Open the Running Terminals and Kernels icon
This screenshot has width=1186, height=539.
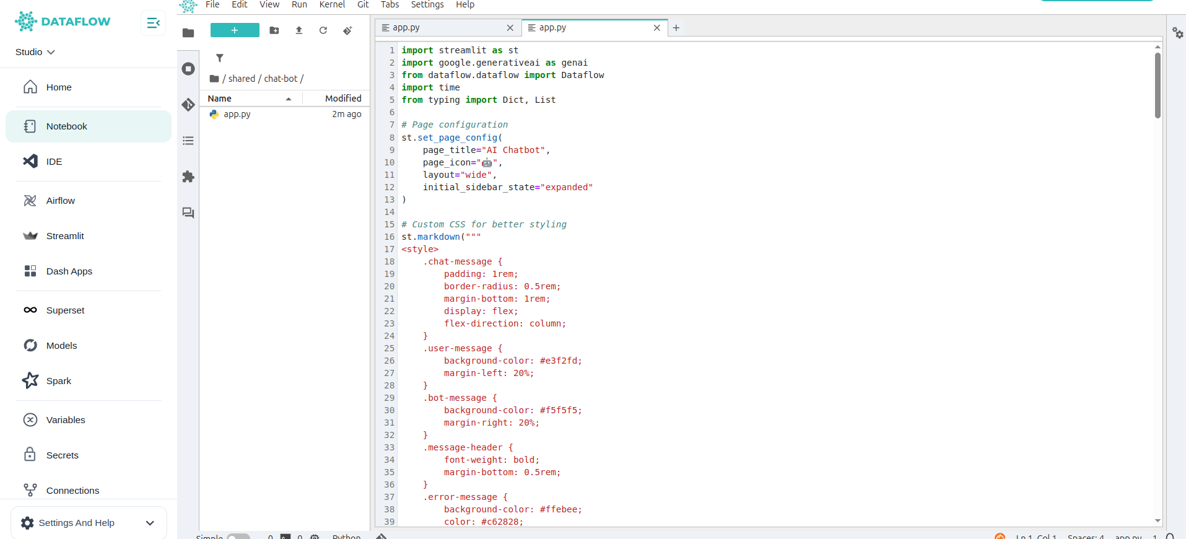pyautogui.click(x=188, y=69)
